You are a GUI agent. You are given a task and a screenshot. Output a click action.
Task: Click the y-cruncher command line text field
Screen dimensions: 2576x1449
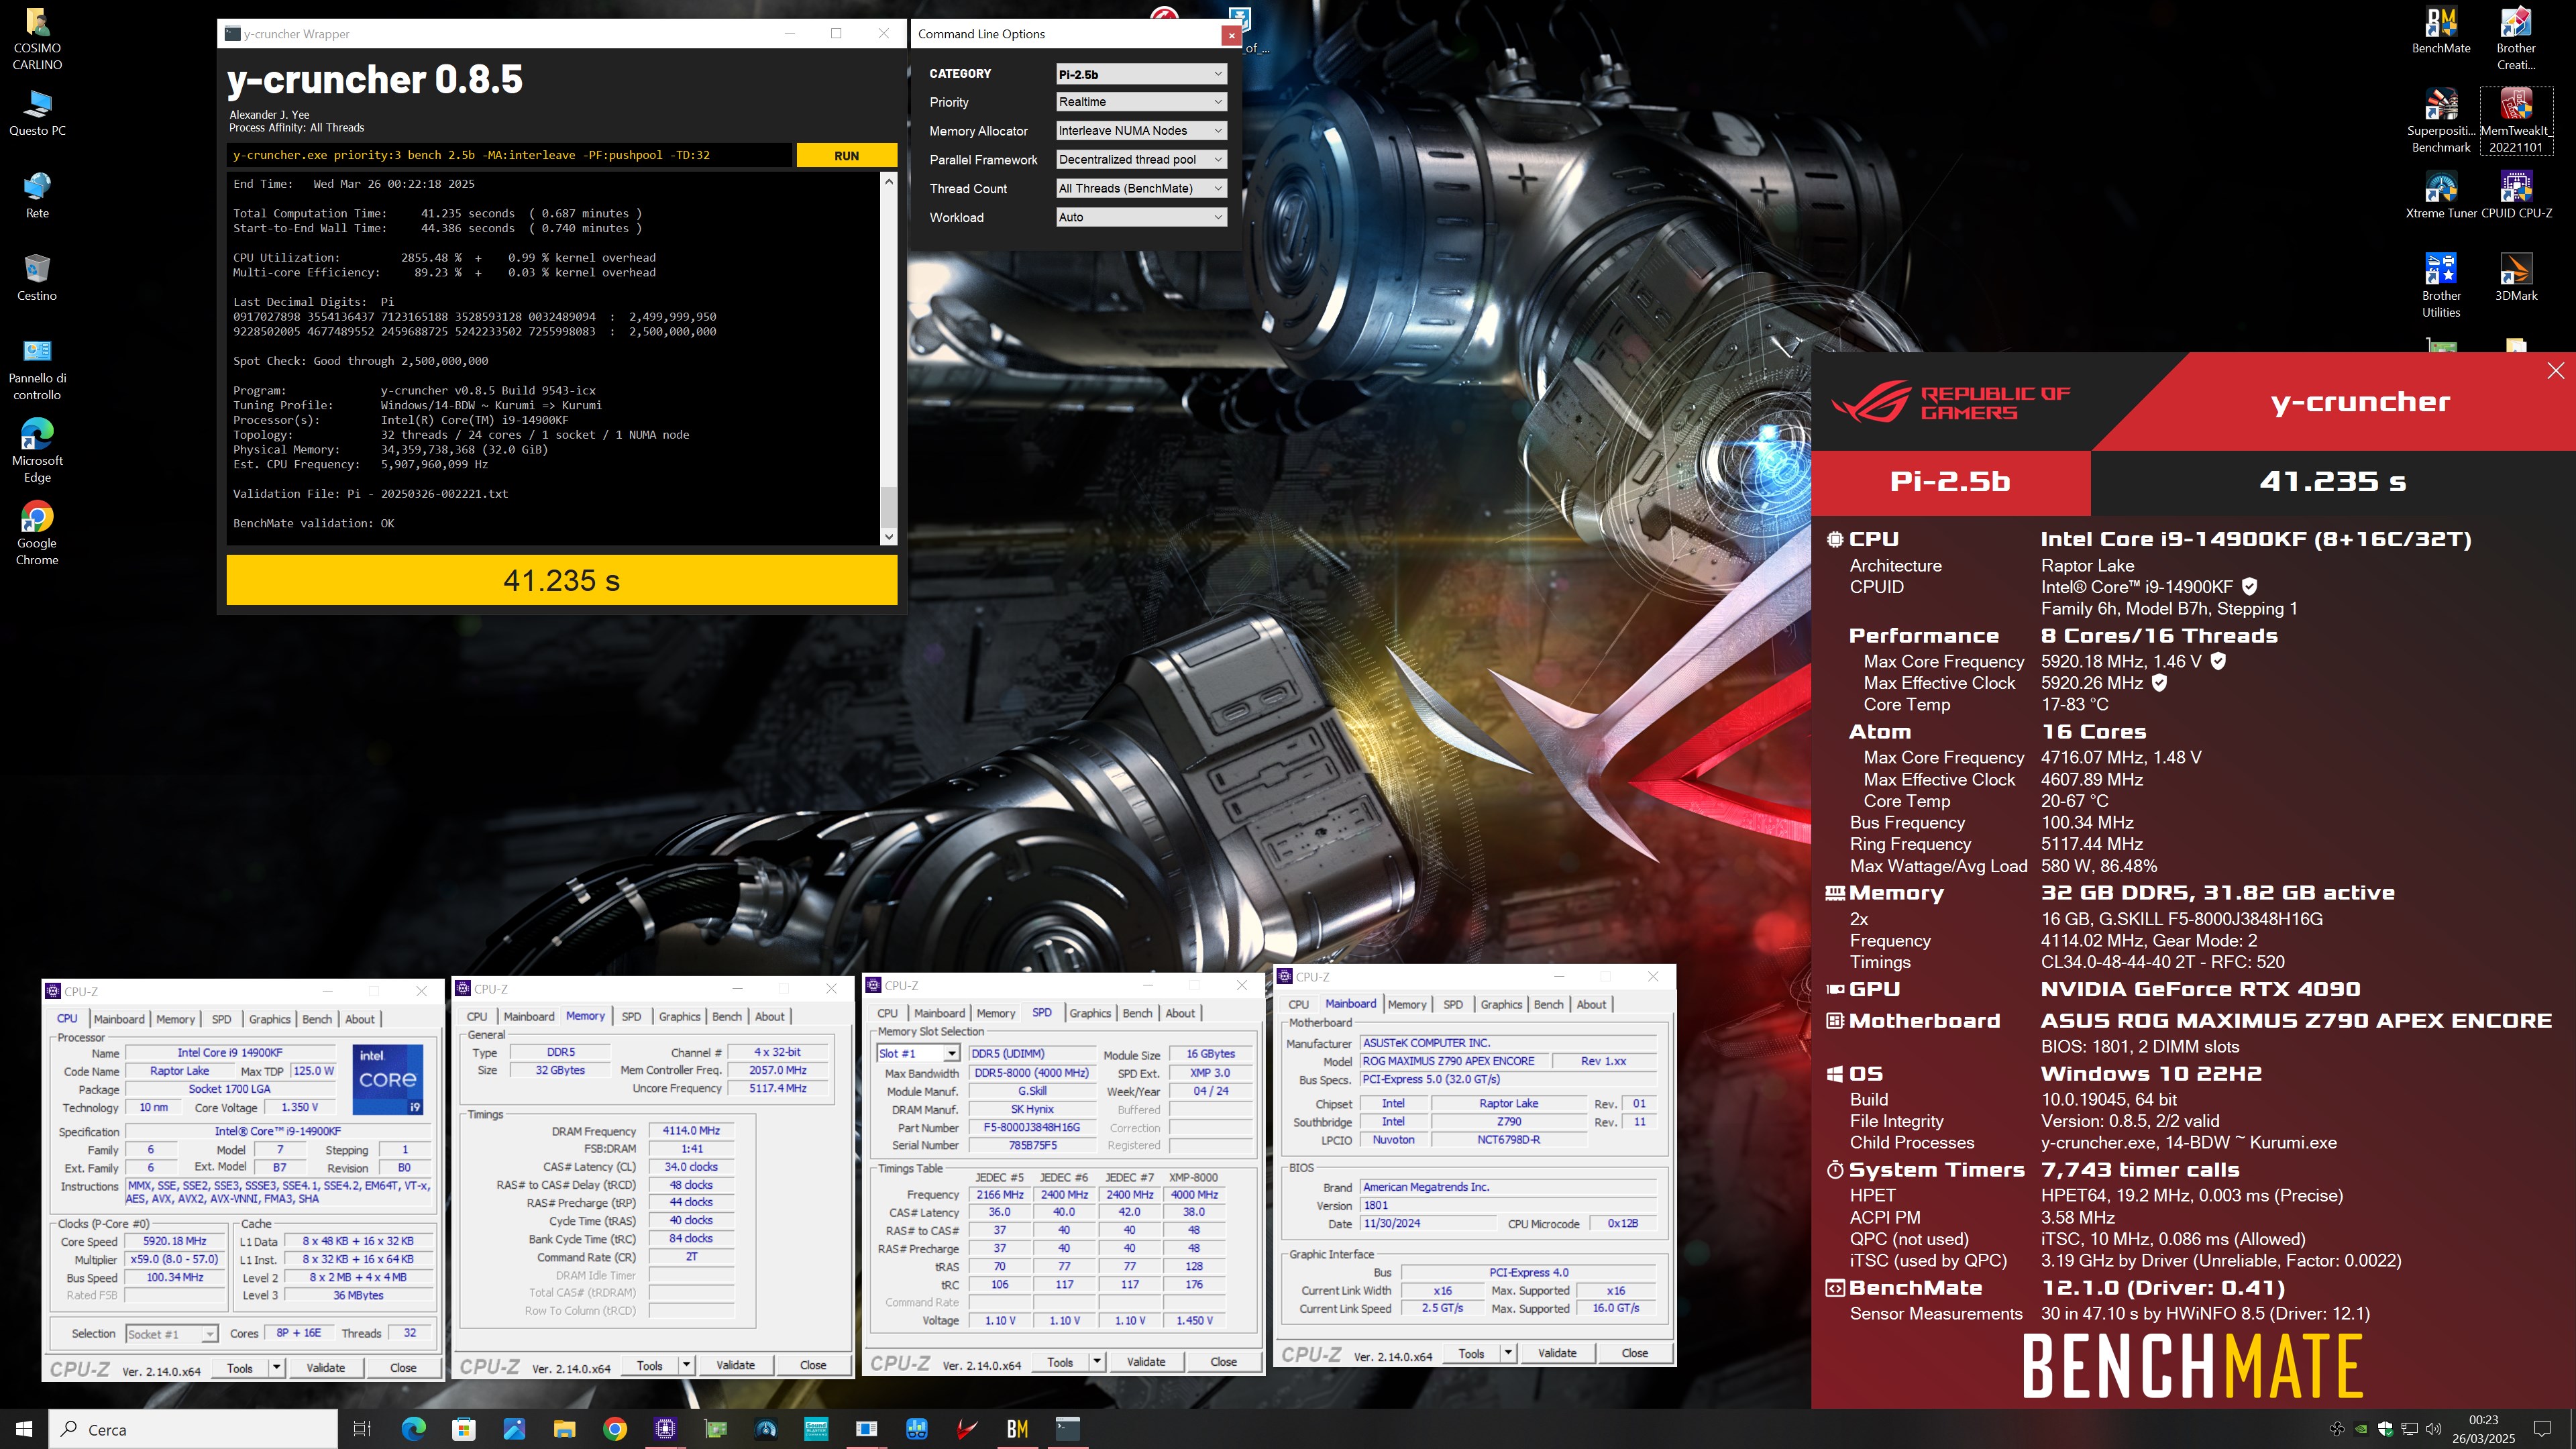tap(509, 155)
